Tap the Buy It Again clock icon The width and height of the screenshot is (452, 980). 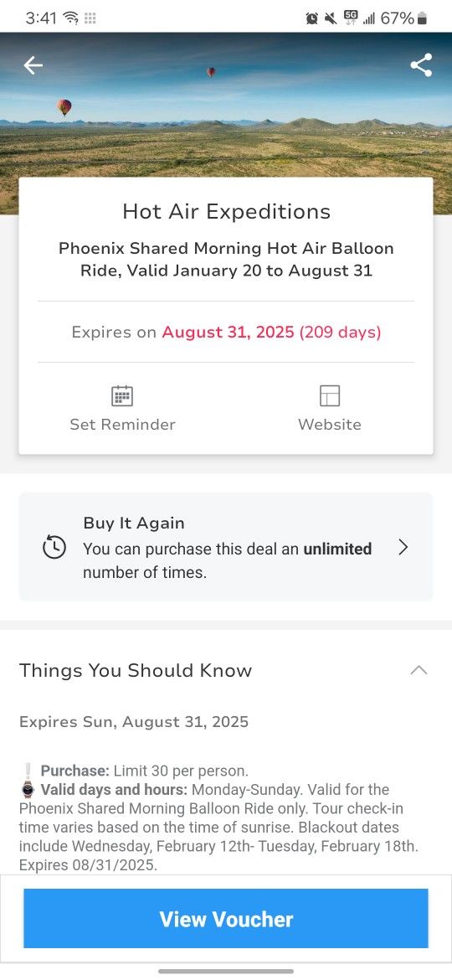point(54,548)
